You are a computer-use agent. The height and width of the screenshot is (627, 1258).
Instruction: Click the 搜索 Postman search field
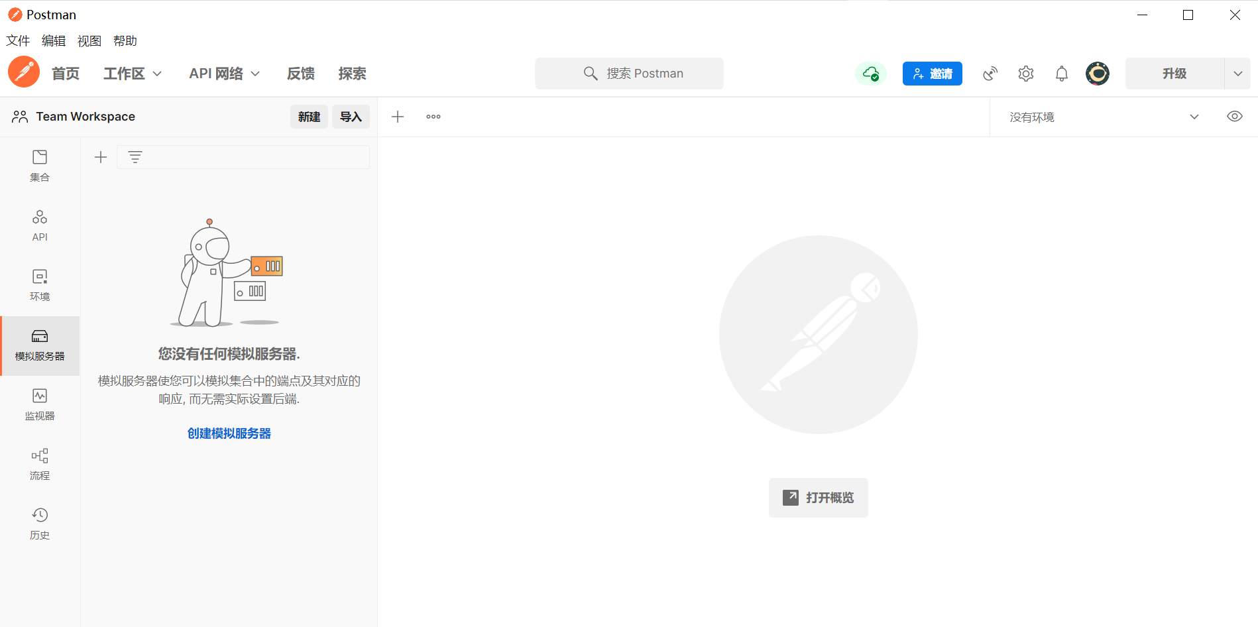coord(629,74)
